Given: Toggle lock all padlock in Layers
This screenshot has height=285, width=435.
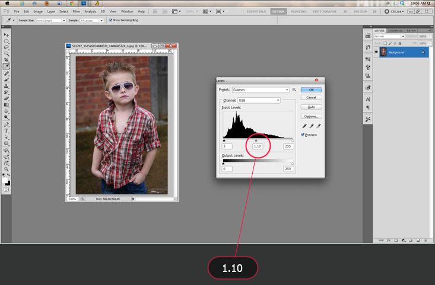Looking at the screenshot, I should (x=400, y=43).
